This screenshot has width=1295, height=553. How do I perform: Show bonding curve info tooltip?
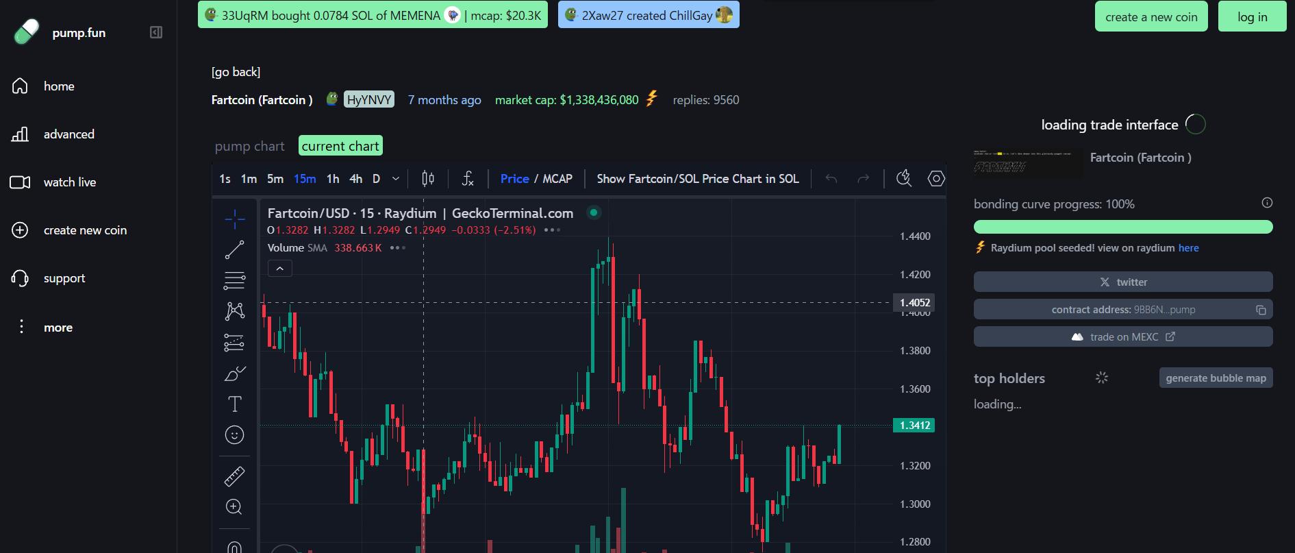pyautogui.click(x=1267, y=203)
